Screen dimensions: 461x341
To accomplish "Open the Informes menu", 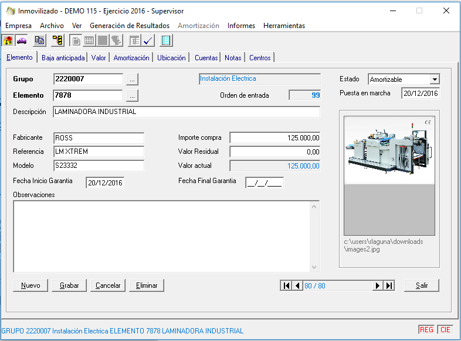I will (241, 26).
